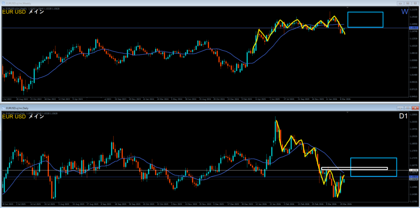
Task: Click the Daily chart window title icon
Action: (x=3, y=108)
